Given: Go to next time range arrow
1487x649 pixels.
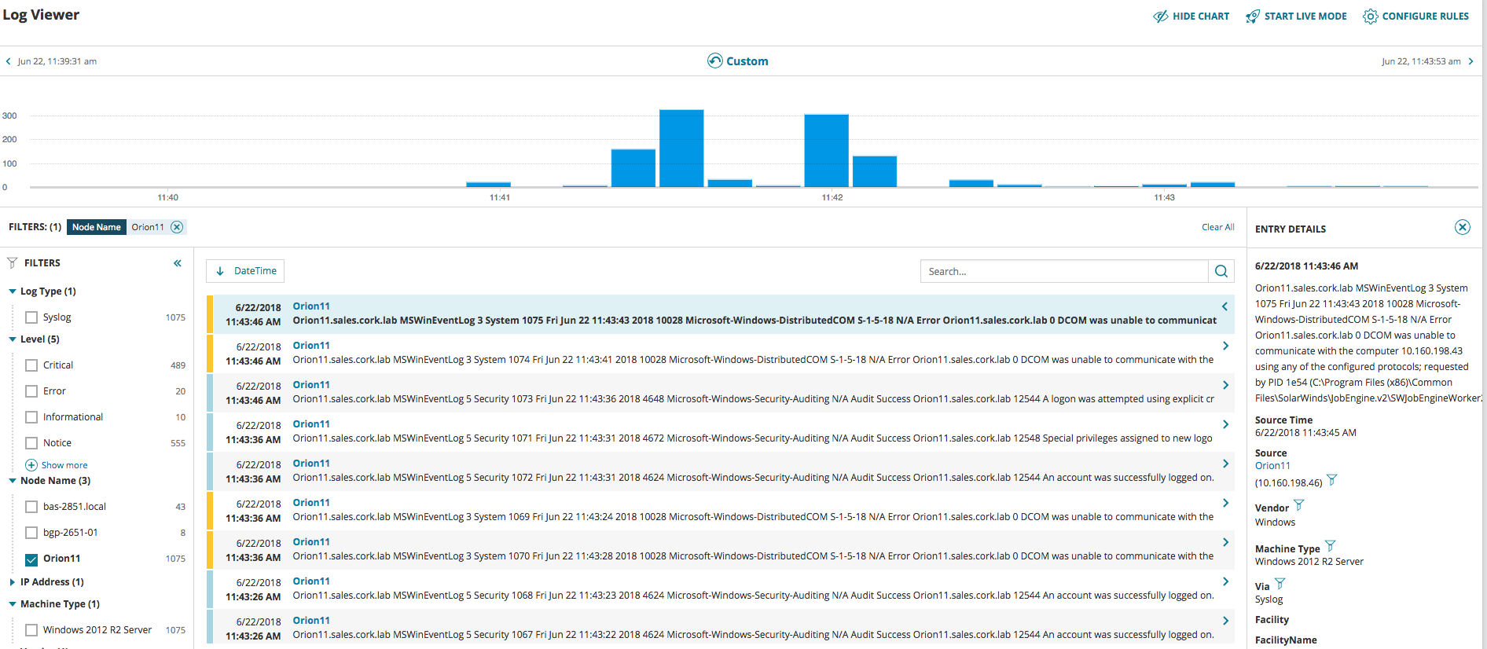Looking at the screenshot, I should pyautogui.click(x=1470, y=61).
